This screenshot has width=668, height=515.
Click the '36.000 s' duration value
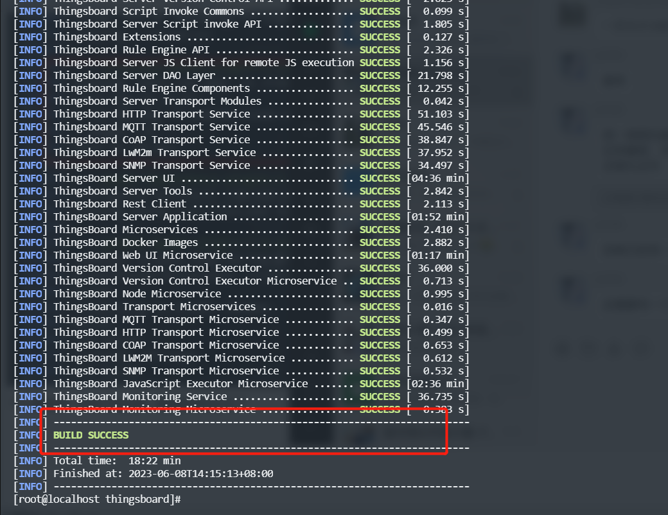441,268
